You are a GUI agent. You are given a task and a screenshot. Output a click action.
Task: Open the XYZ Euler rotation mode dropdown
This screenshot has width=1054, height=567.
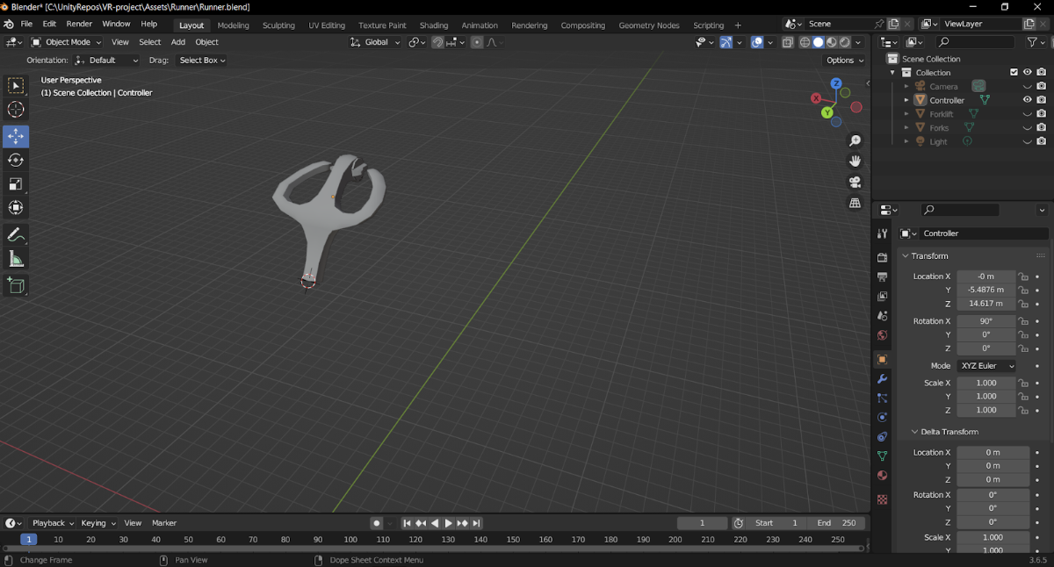pos(986,366)
